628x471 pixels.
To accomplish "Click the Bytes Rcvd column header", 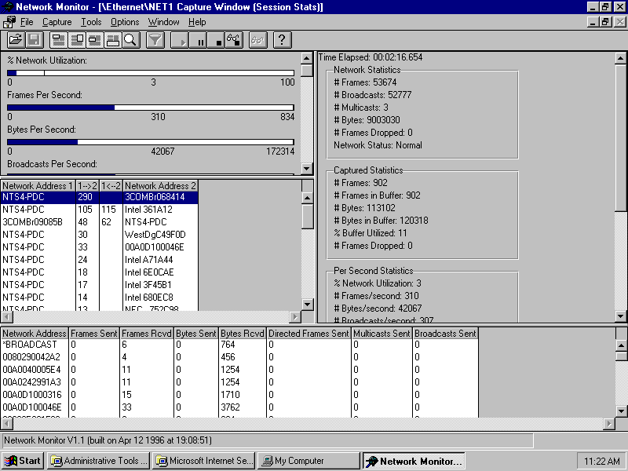I will [243, 334].
